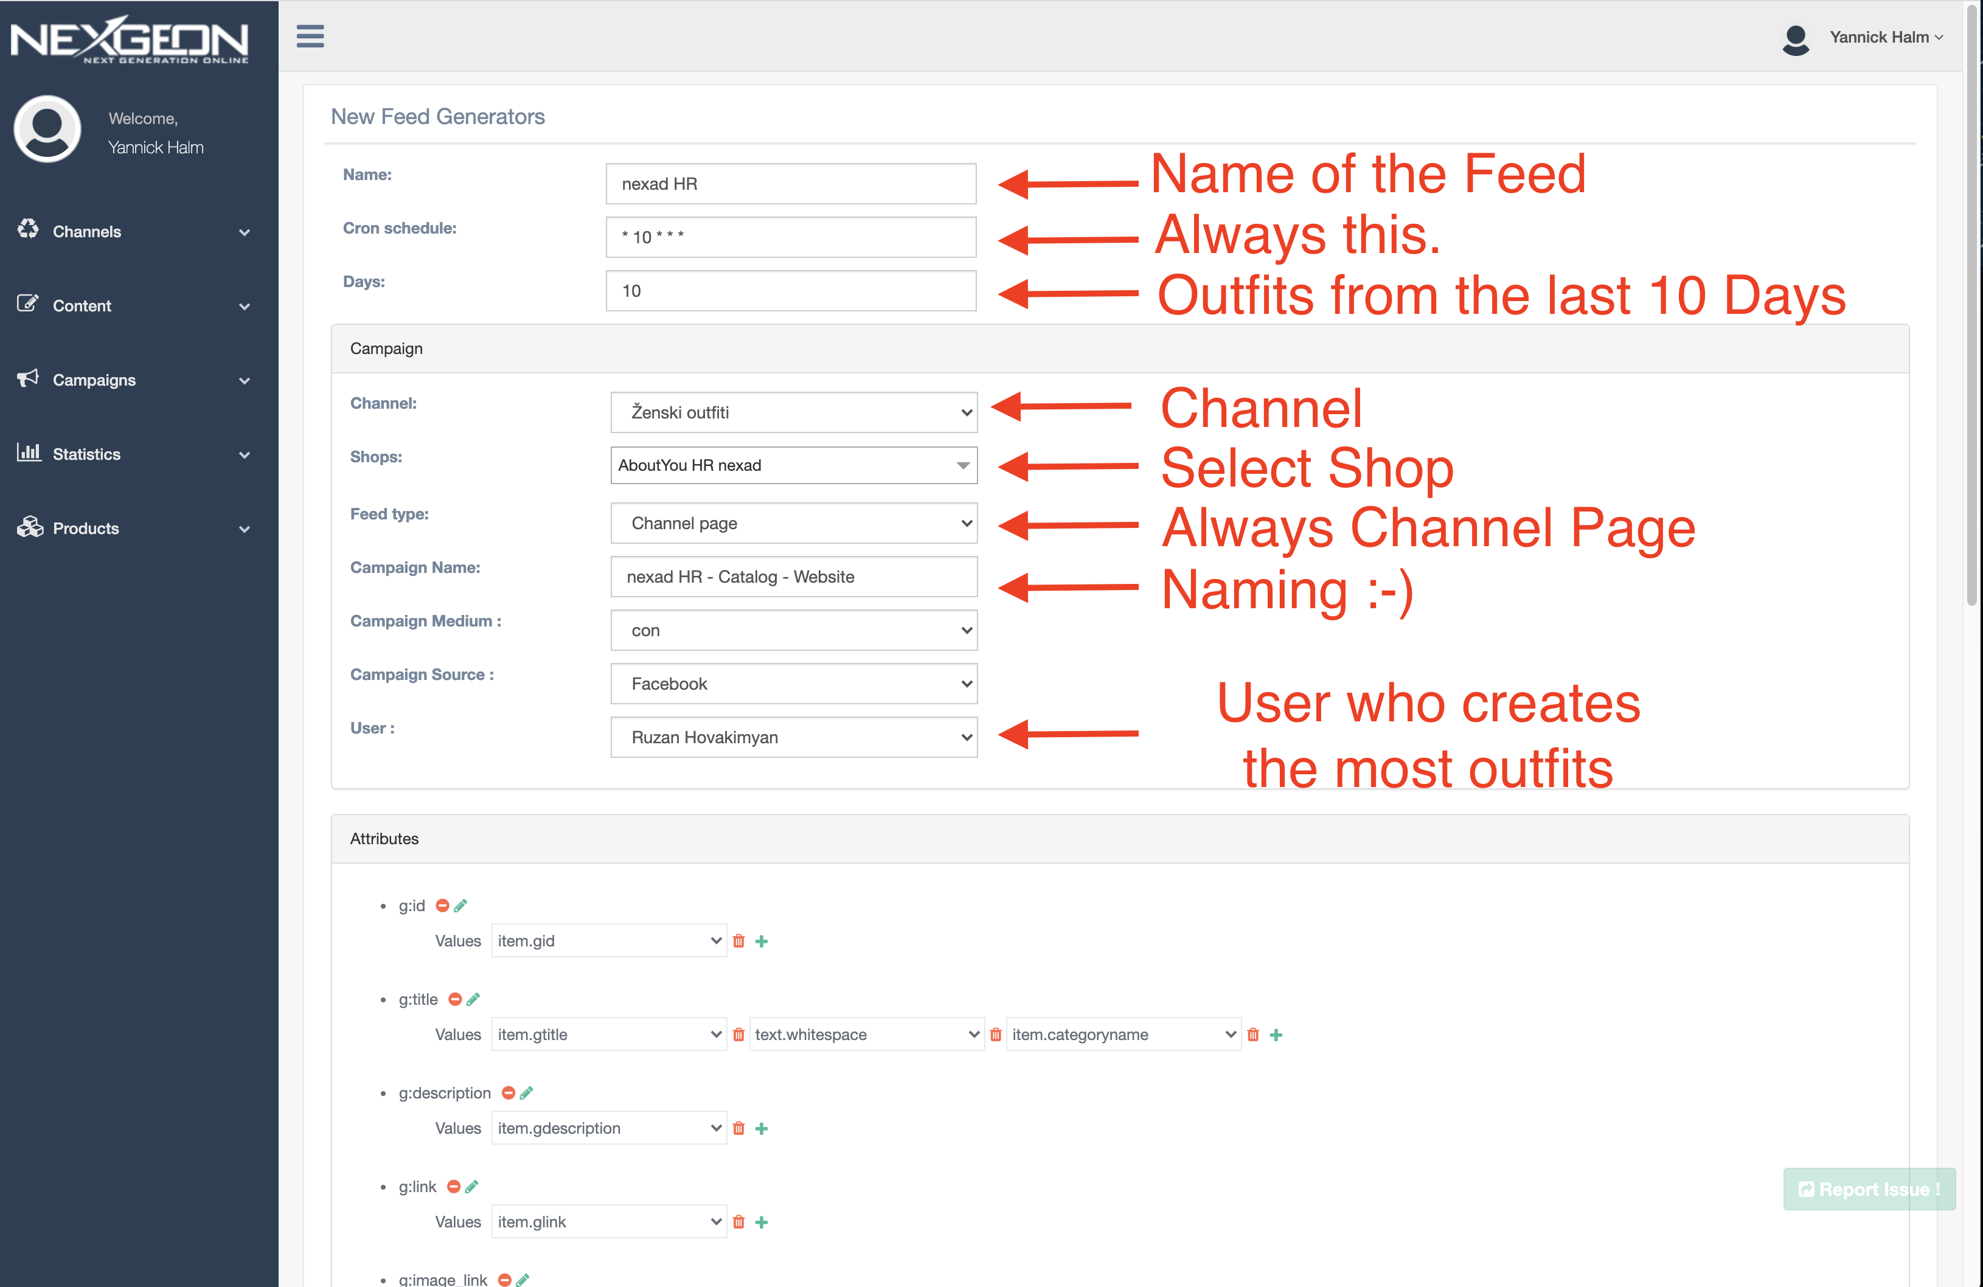Screen dimensions: 1983x1287
Task: Click the Nexgeon logo
Action: 130,38
